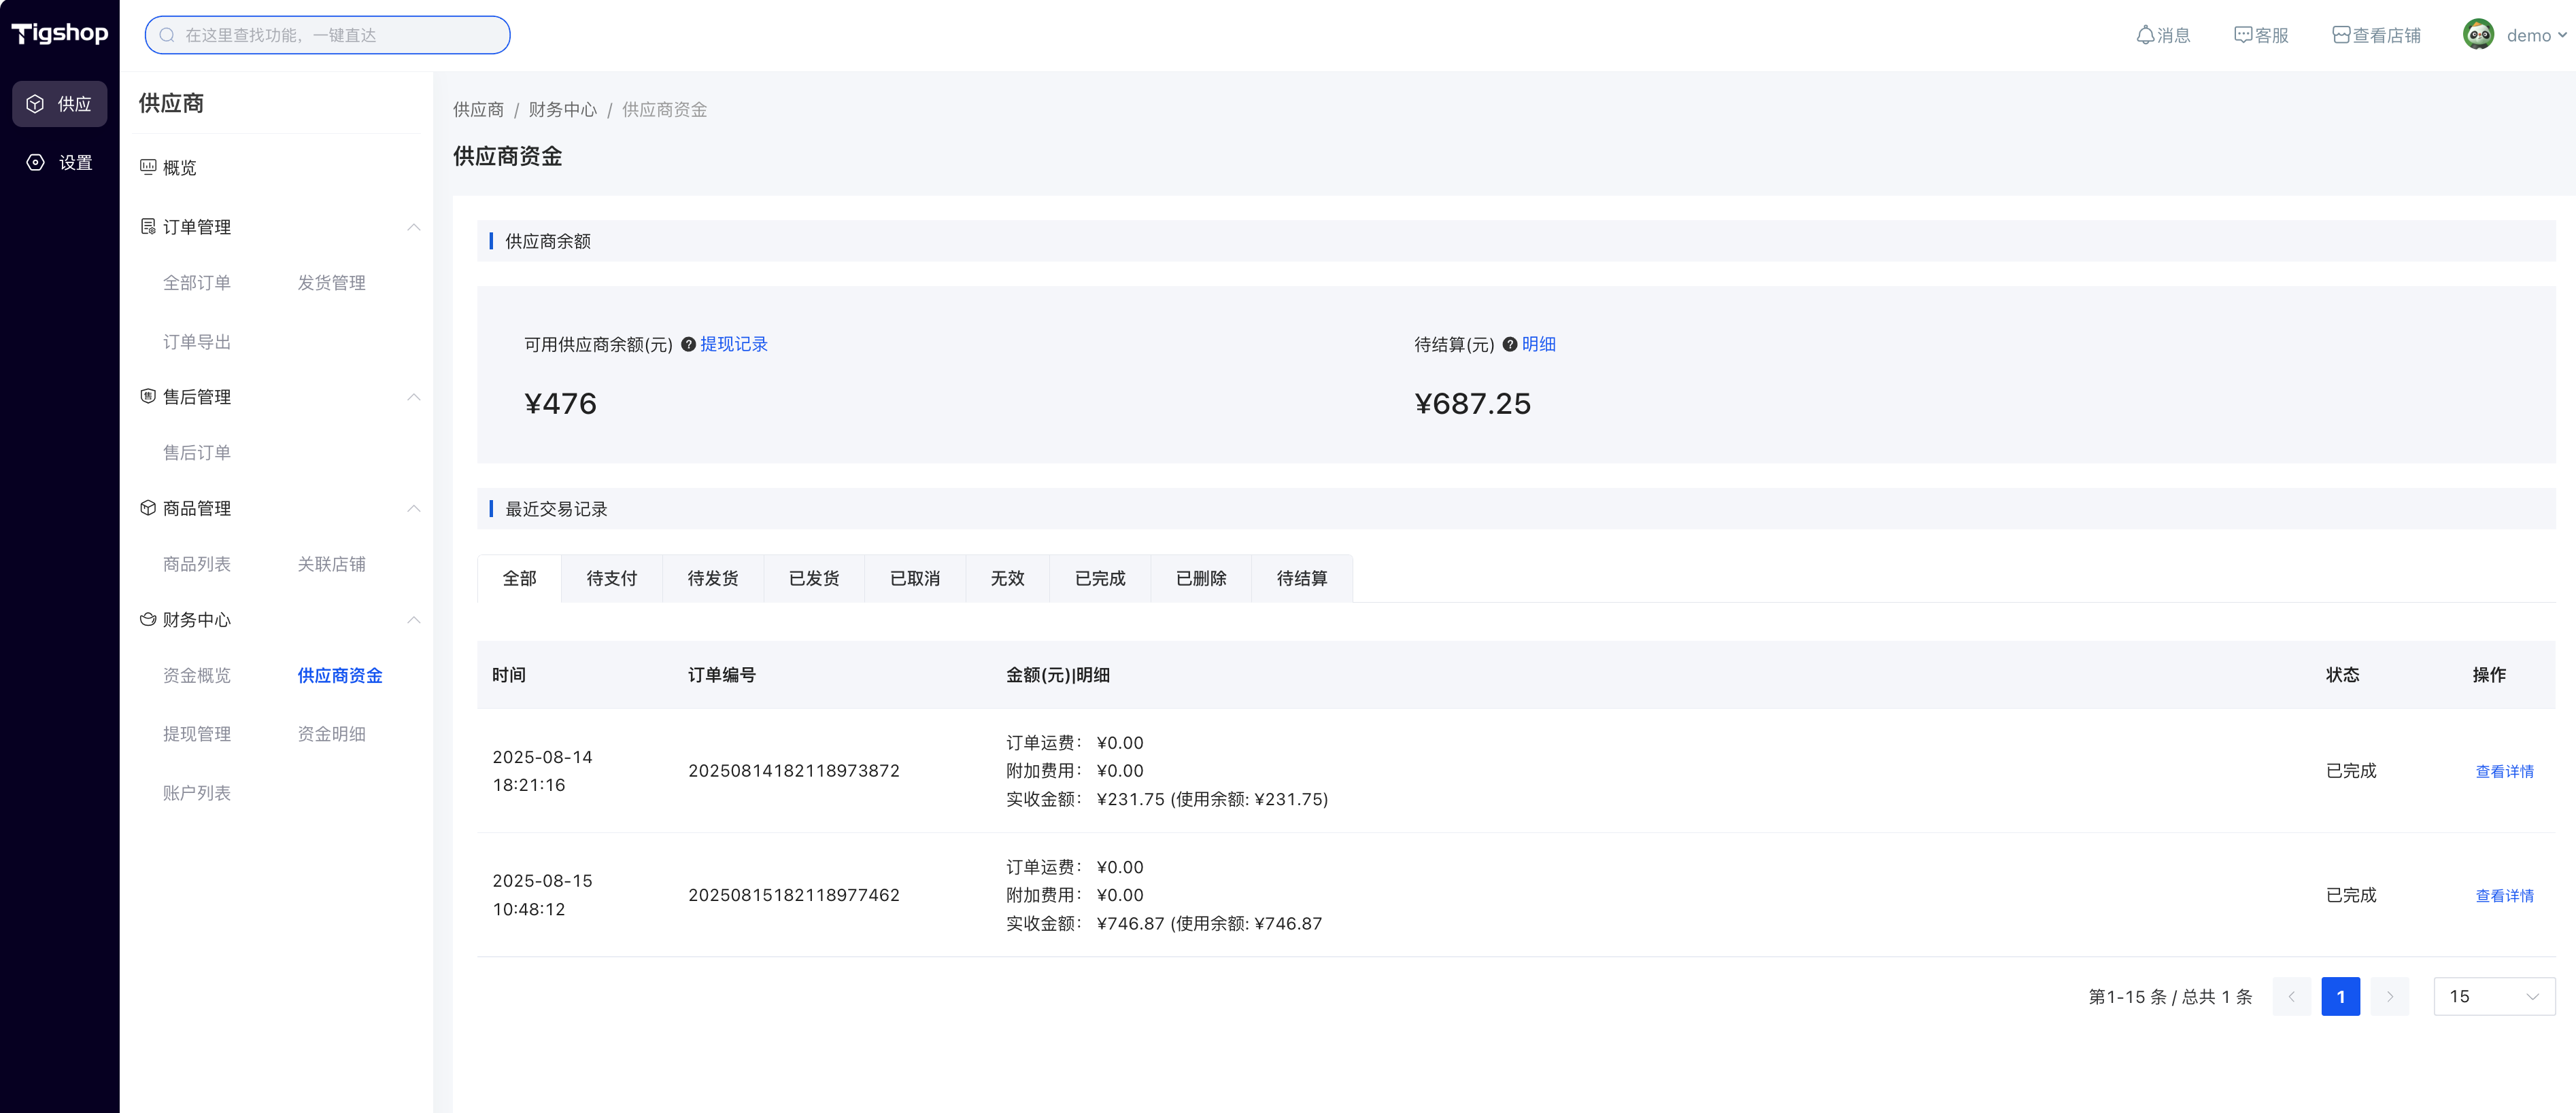Click the 消息 bell icon
Image resolution: width=2576 pixels, height=1113 pixels.
point(2145,35)
